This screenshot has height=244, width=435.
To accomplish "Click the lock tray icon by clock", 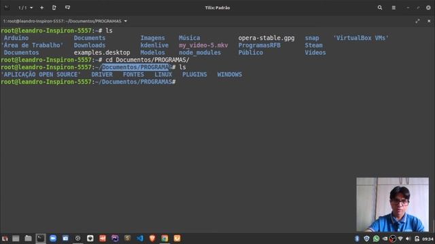I will pyautogui.click(x=417, y=239).
